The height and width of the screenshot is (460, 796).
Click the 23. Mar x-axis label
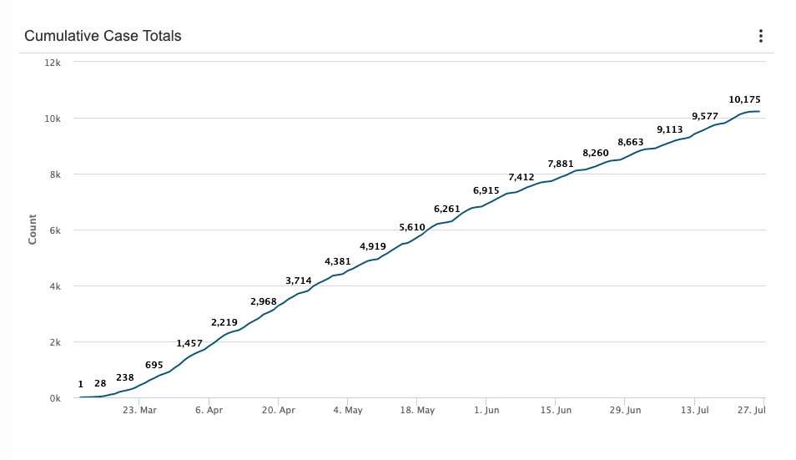point(139,411)
